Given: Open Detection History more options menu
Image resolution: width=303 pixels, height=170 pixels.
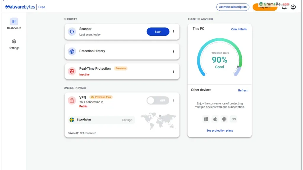Looking at the screenshot, I should (x=173, y=51).
